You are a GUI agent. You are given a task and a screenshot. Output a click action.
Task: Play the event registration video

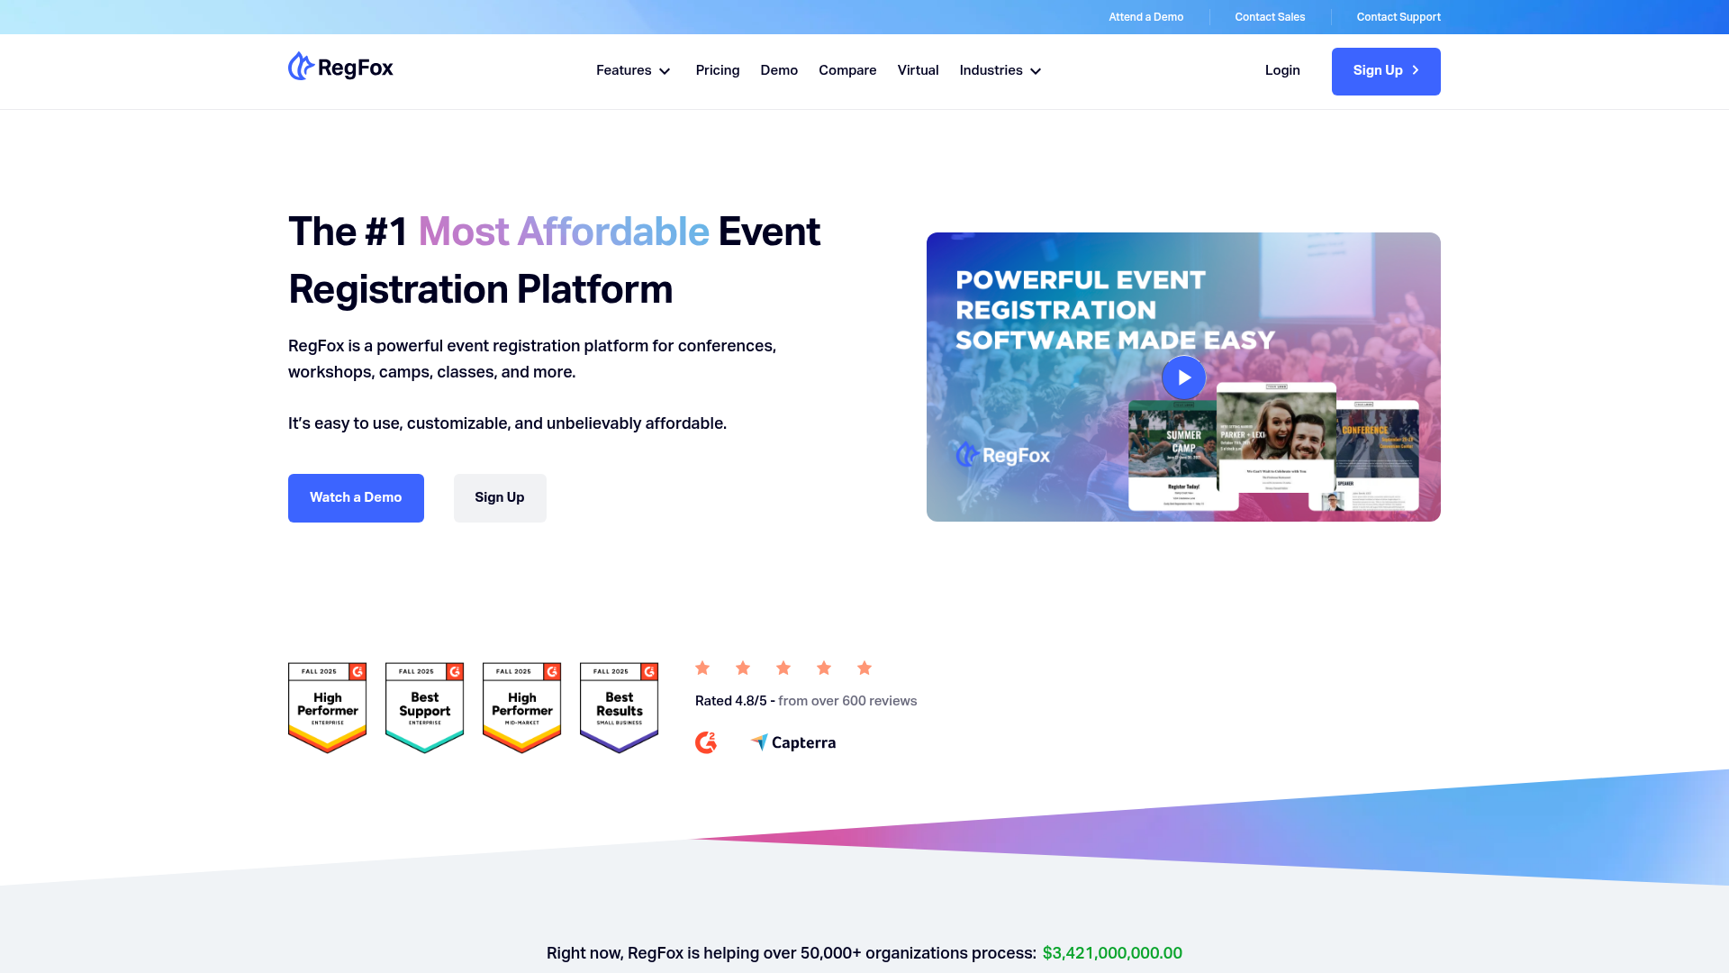(1183, 377)
